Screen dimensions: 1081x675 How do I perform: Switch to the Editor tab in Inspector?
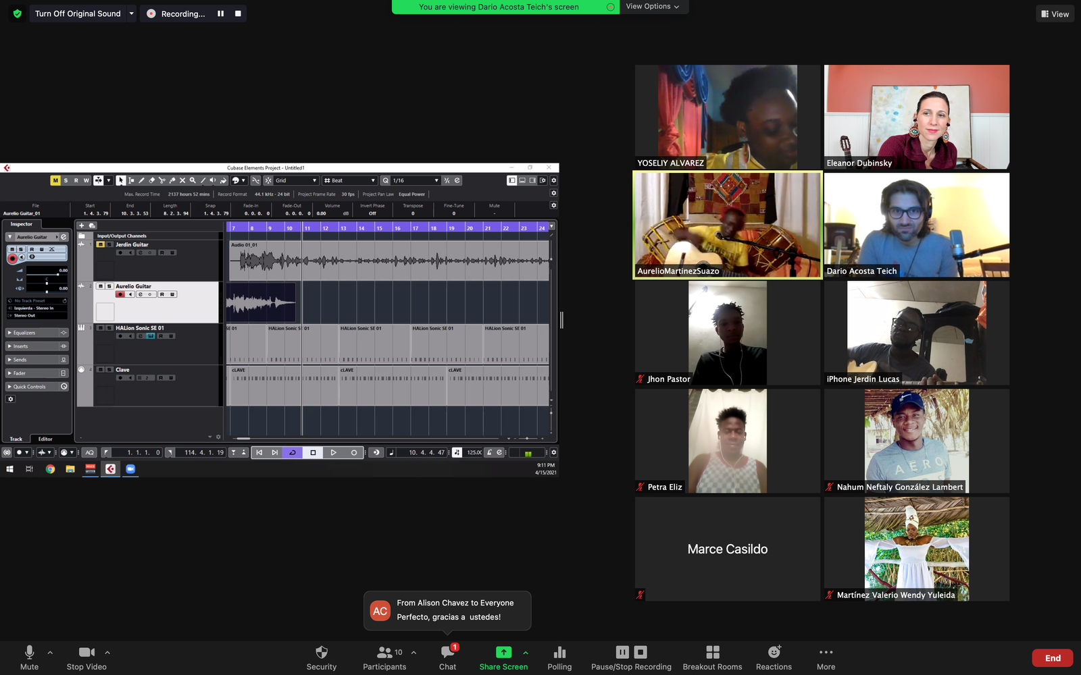click(45, 439)
